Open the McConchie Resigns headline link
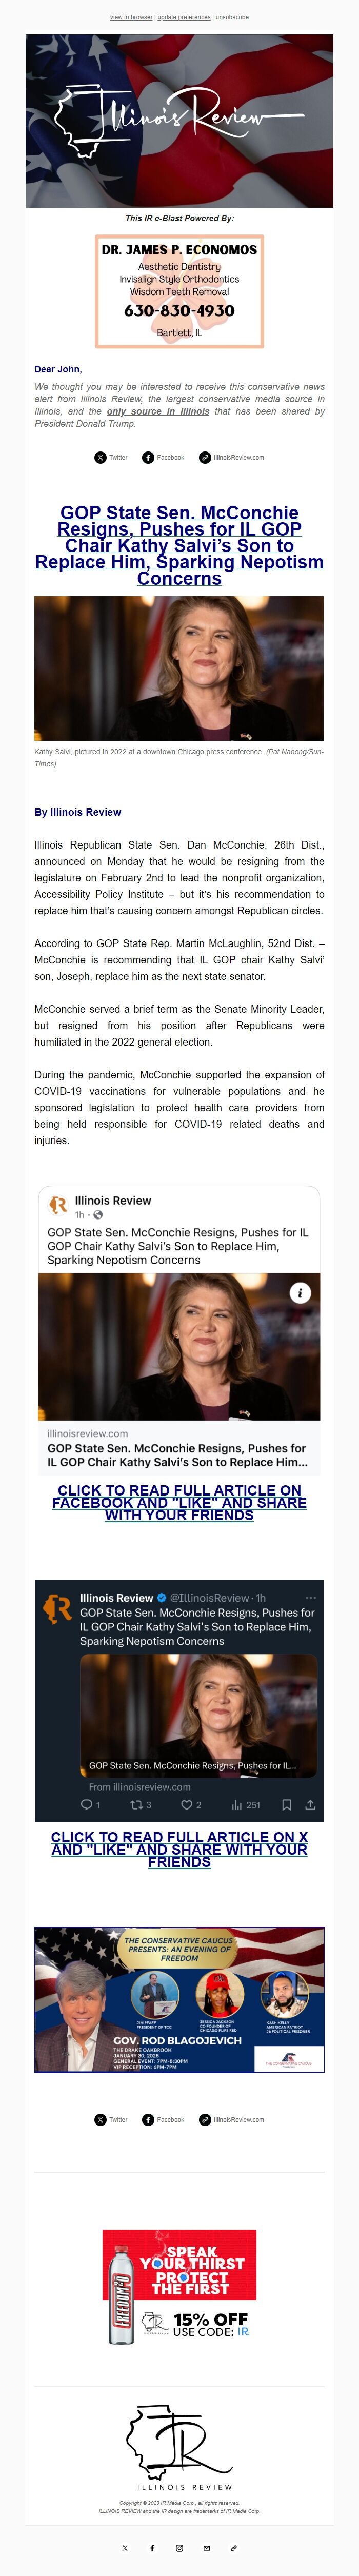 pyautogui.click(x=179, y=545)
